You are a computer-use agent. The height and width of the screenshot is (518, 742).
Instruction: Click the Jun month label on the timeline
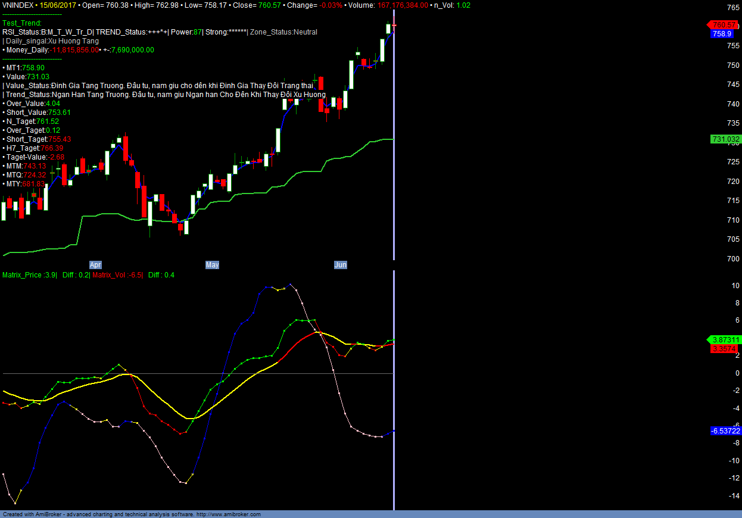[340, 265]
